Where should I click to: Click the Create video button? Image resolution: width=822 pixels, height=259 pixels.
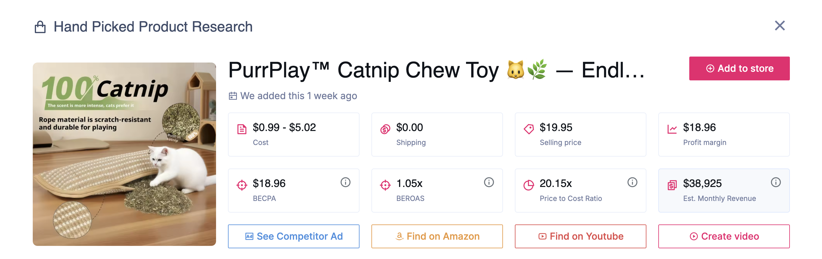(x=724, y=236)
